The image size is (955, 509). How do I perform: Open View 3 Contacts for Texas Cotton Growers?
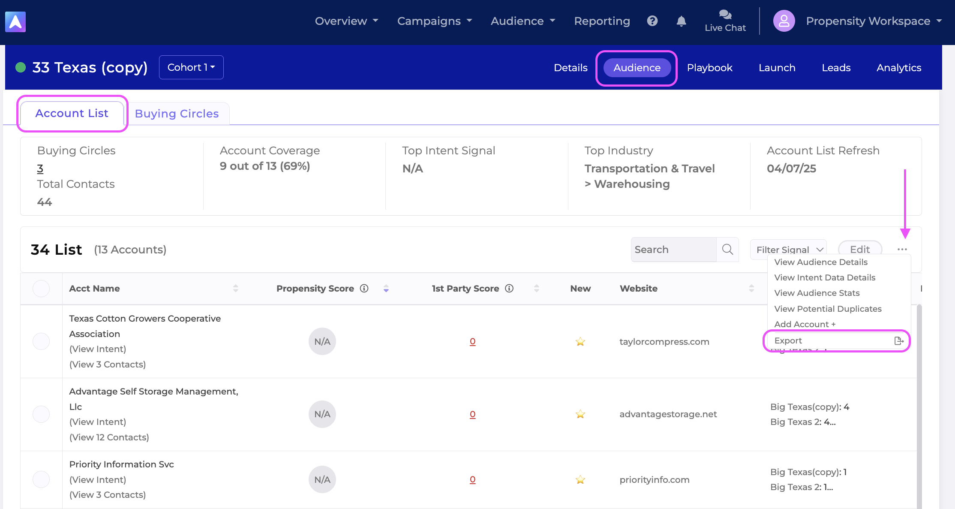pyautogui.click(x=108, y=364)
